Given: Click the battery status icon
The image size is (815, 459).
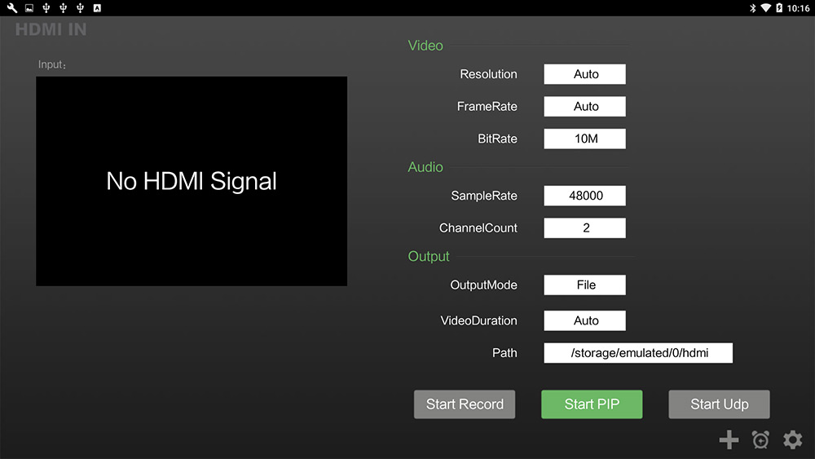Looking at the screenshot, I should [x=779, y=8].
